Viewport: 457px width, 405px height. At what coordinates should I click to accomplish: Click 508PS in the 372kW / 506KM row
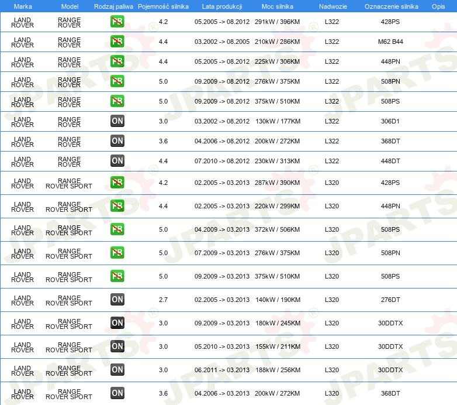click(390, 229)
